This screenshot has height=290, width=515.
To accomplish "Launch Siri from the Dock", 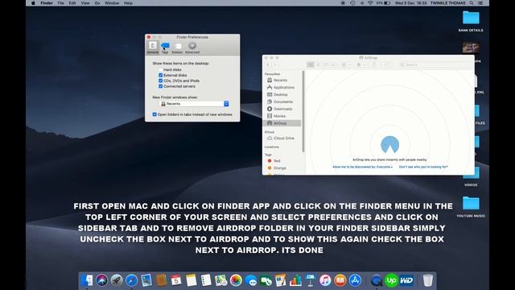I will (x=102, y=280).
